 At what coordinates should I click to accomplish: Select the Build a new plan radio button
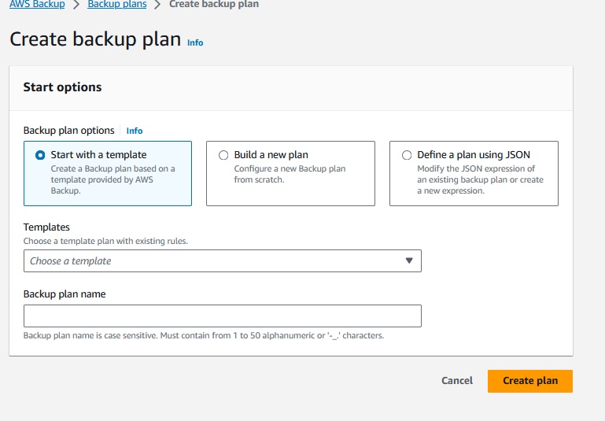point(223,155)
